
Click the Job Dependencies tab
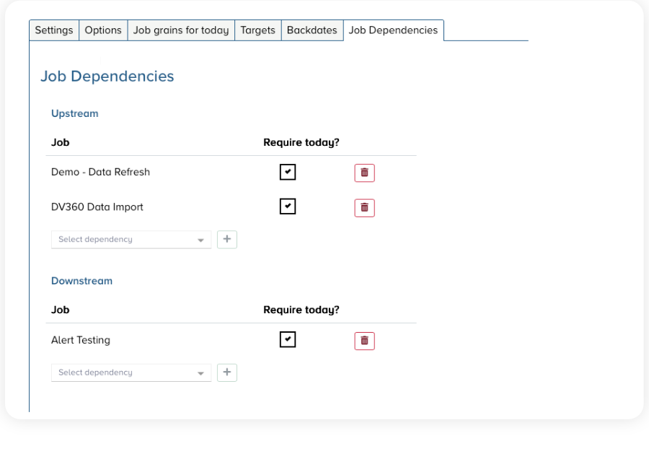[x=393, y=30]
